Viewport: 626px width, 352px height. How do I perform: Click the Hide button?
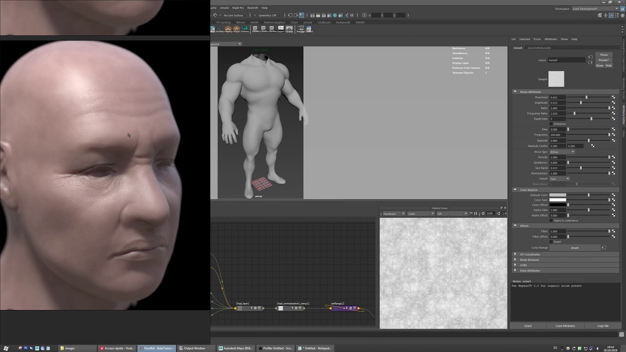click(608, 66)
